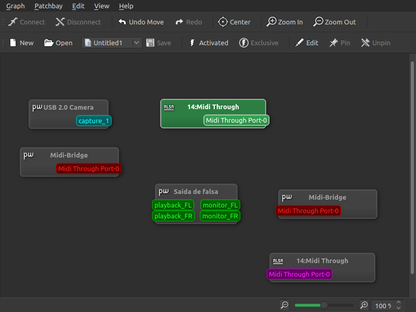The image size is (416, 312).
Task: Decrease zoom percentage with down arrow
Action: tap(398, 308)
